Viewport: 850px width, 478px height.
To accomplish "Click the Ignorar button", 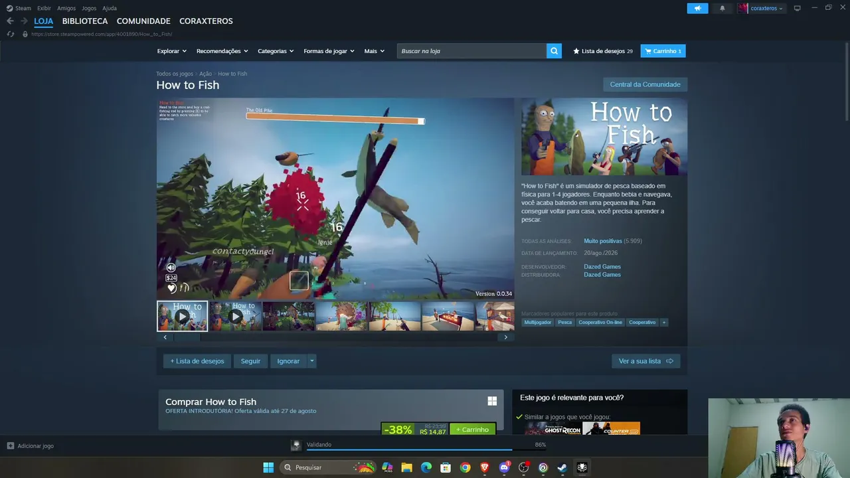I will click(288, 361).
